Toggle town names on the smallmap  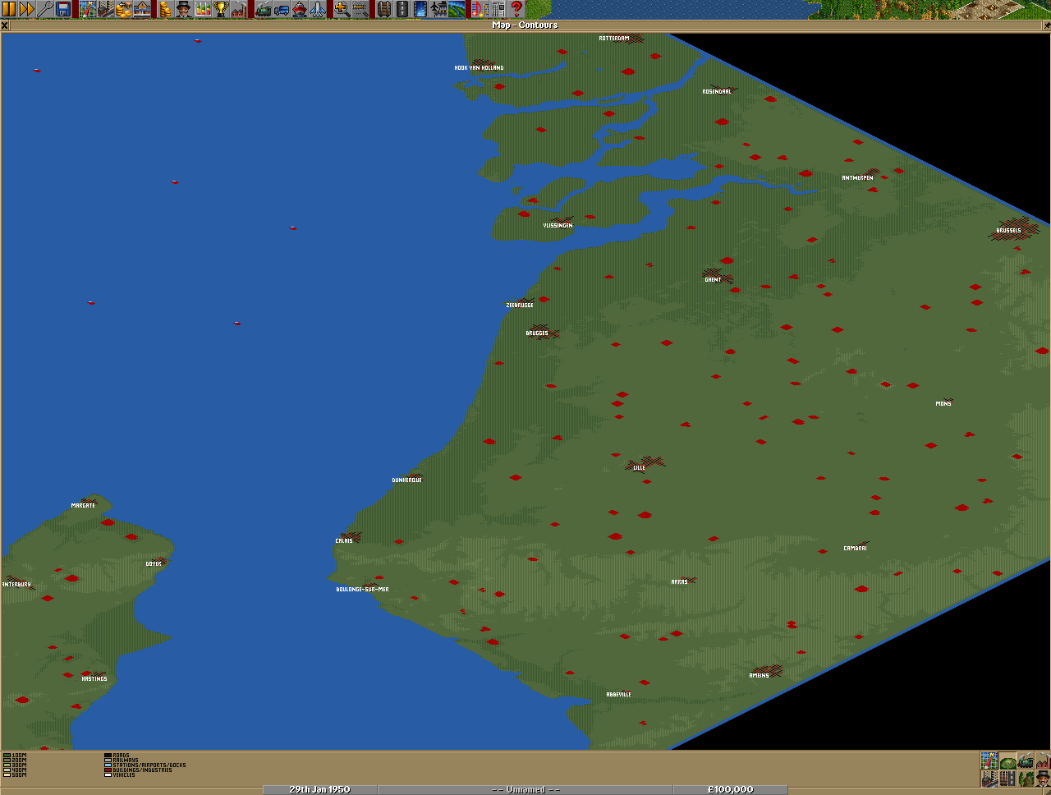pos(989,779)
